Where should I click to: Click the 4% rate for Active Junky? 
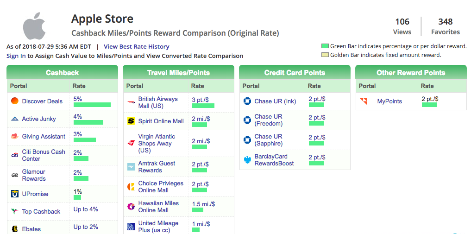[x=78, y=116]
